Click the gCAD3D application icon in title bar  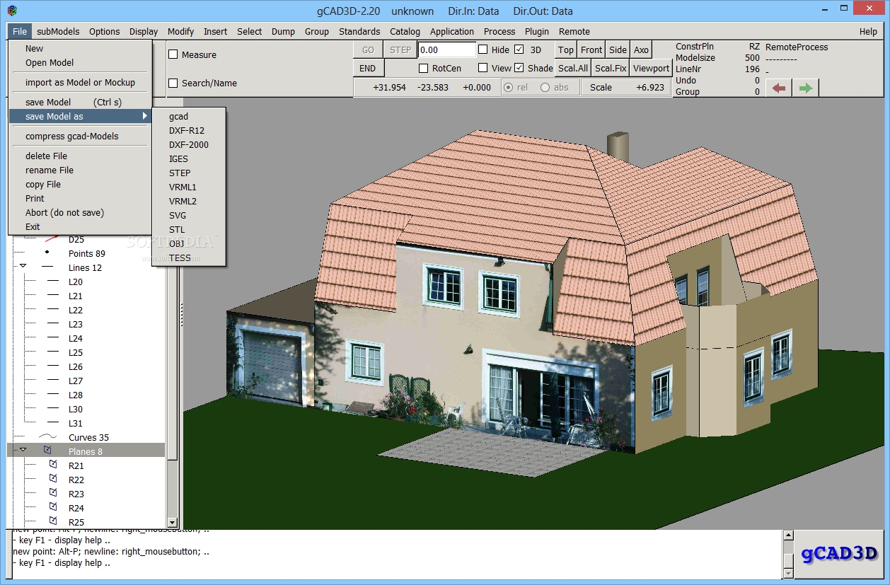[12, 11]
